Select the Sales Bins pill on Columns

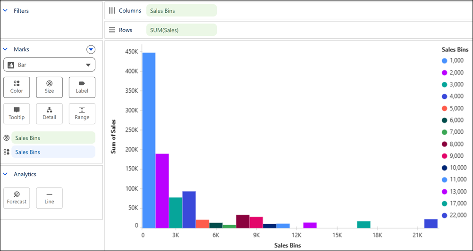181,10
